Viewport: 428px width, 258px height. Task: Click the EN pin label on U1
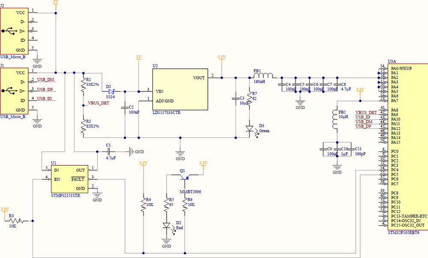[x=57, y=179]
